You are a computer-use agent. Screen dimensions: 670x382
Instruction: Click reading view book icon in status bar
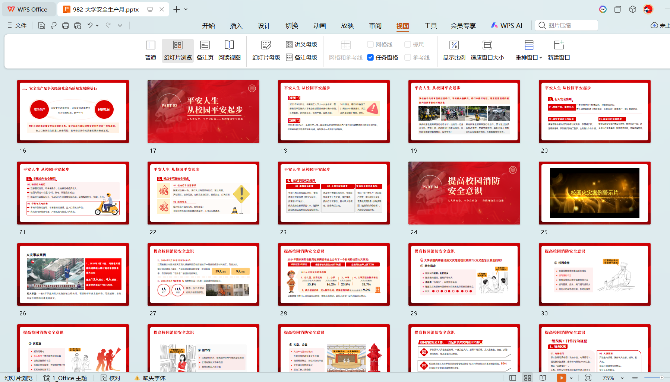[543, 378]
